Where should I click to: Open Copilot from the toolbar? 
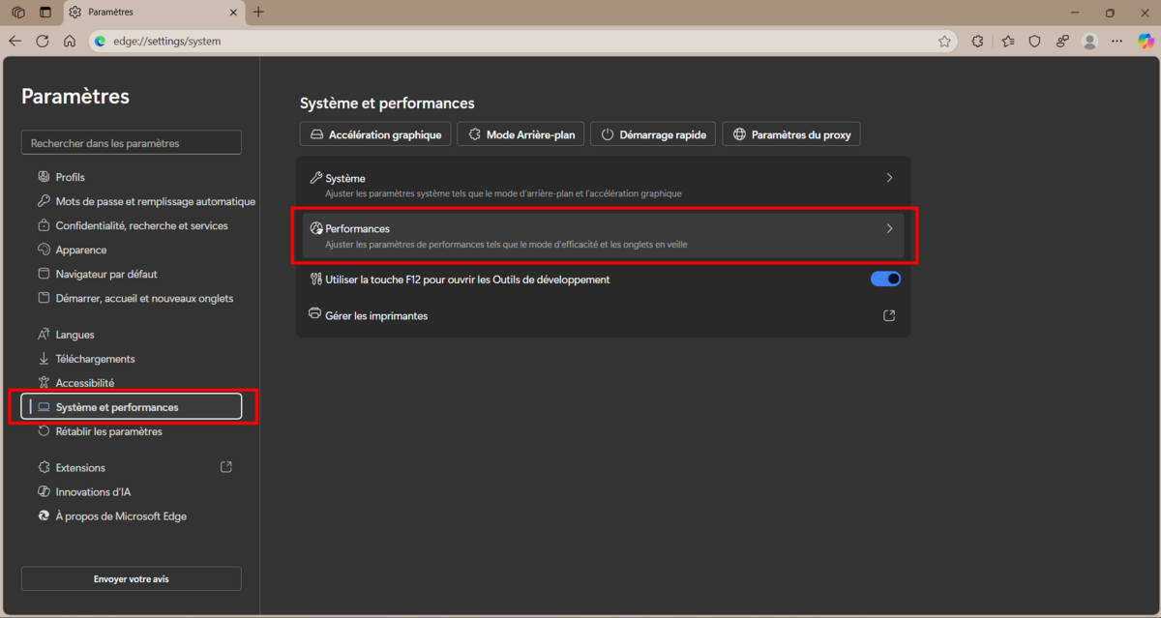tap(1146, 42)
